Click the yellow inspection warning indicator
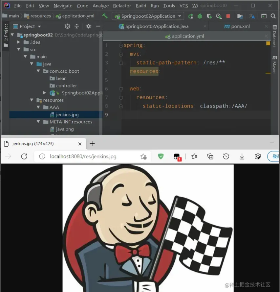This screenshot has height=292, width=280. (x=268, y=43)
